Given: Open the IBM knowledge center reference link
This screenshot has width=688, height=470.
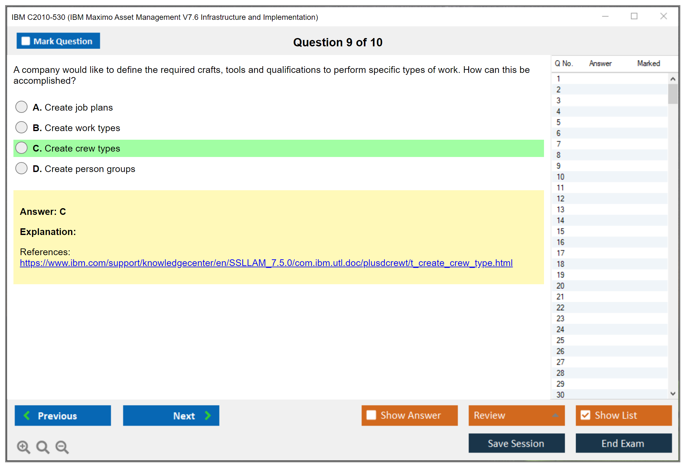Looking at the screenshot, I should click(266, 263).
